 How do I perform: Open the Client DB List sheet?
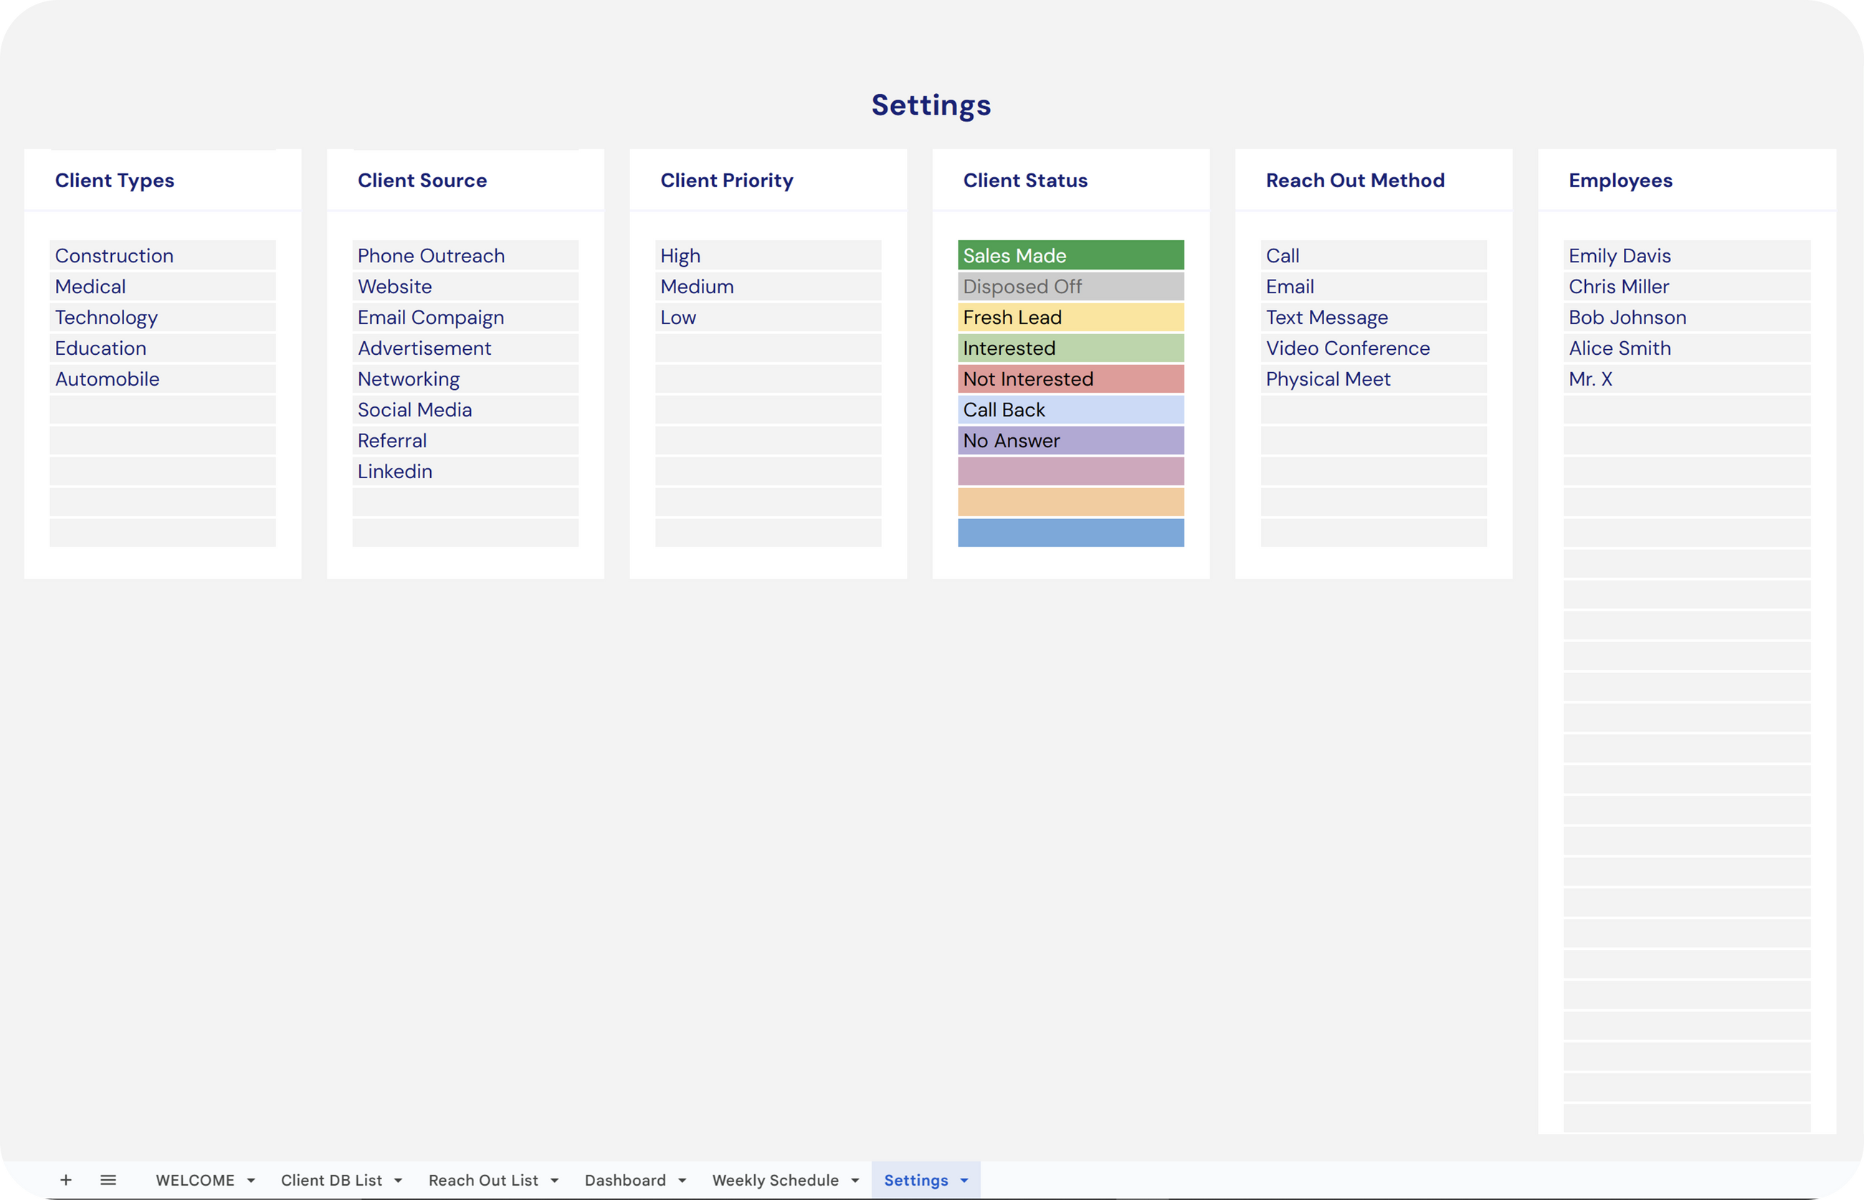tap(331, 1180)
